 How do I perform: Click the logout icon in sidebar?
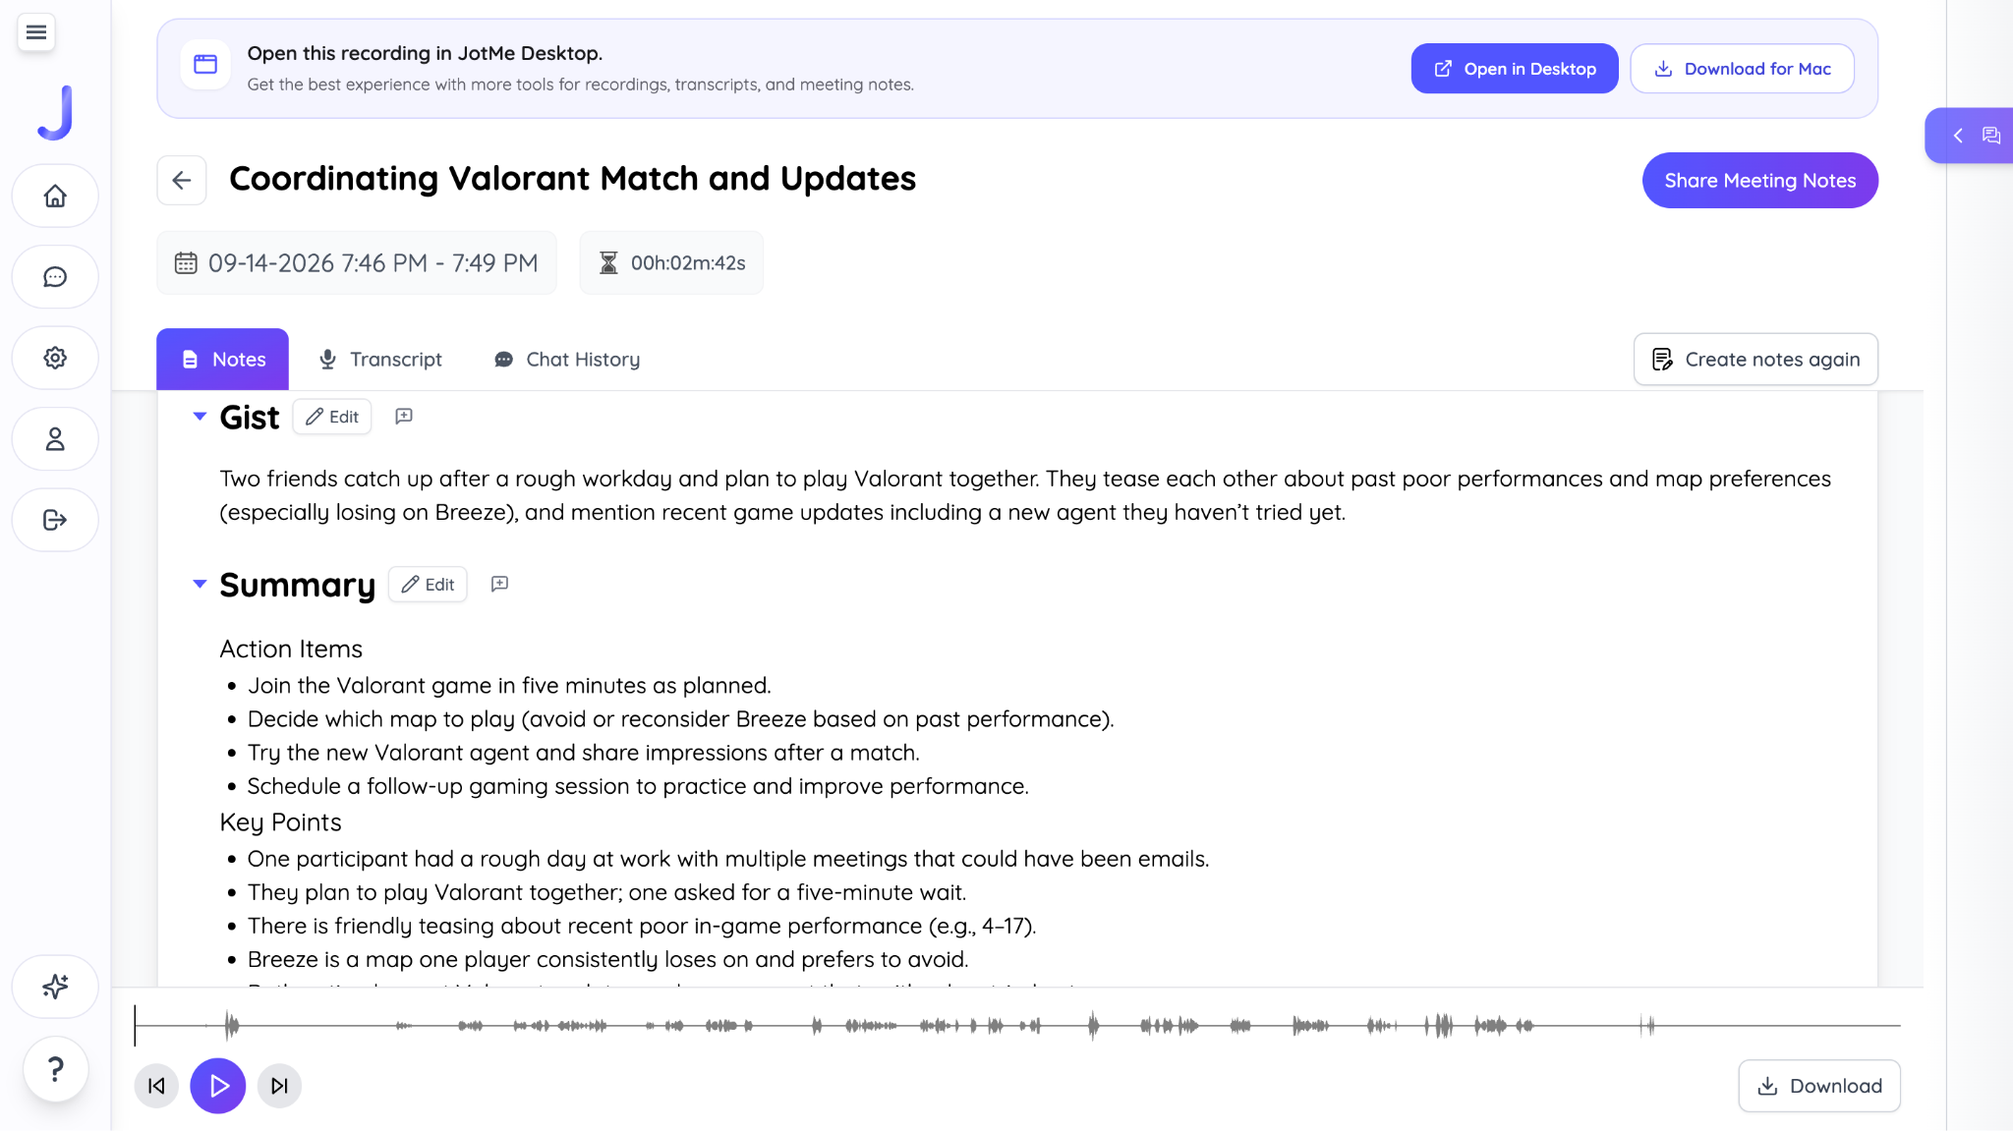tap(55, 520)
